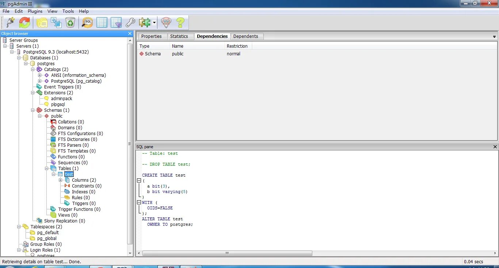Select Constraints (0) under test

coord(87,186)
